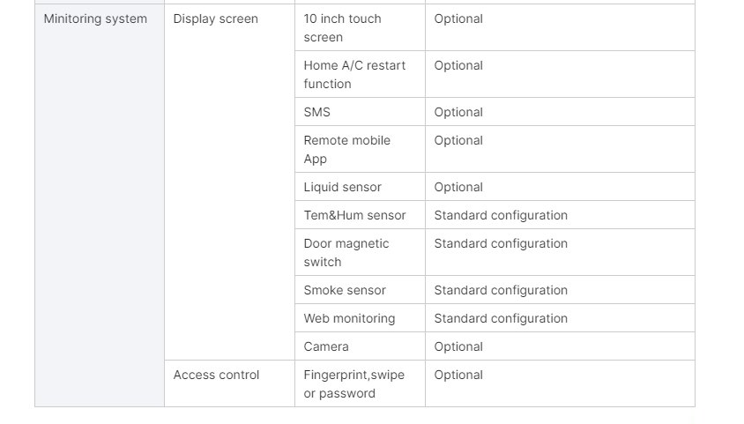Image resolution: width=744 pixels, height=424 pixels.
Task: Click the "10 inch touch screen" text
Action: (342, 27)
